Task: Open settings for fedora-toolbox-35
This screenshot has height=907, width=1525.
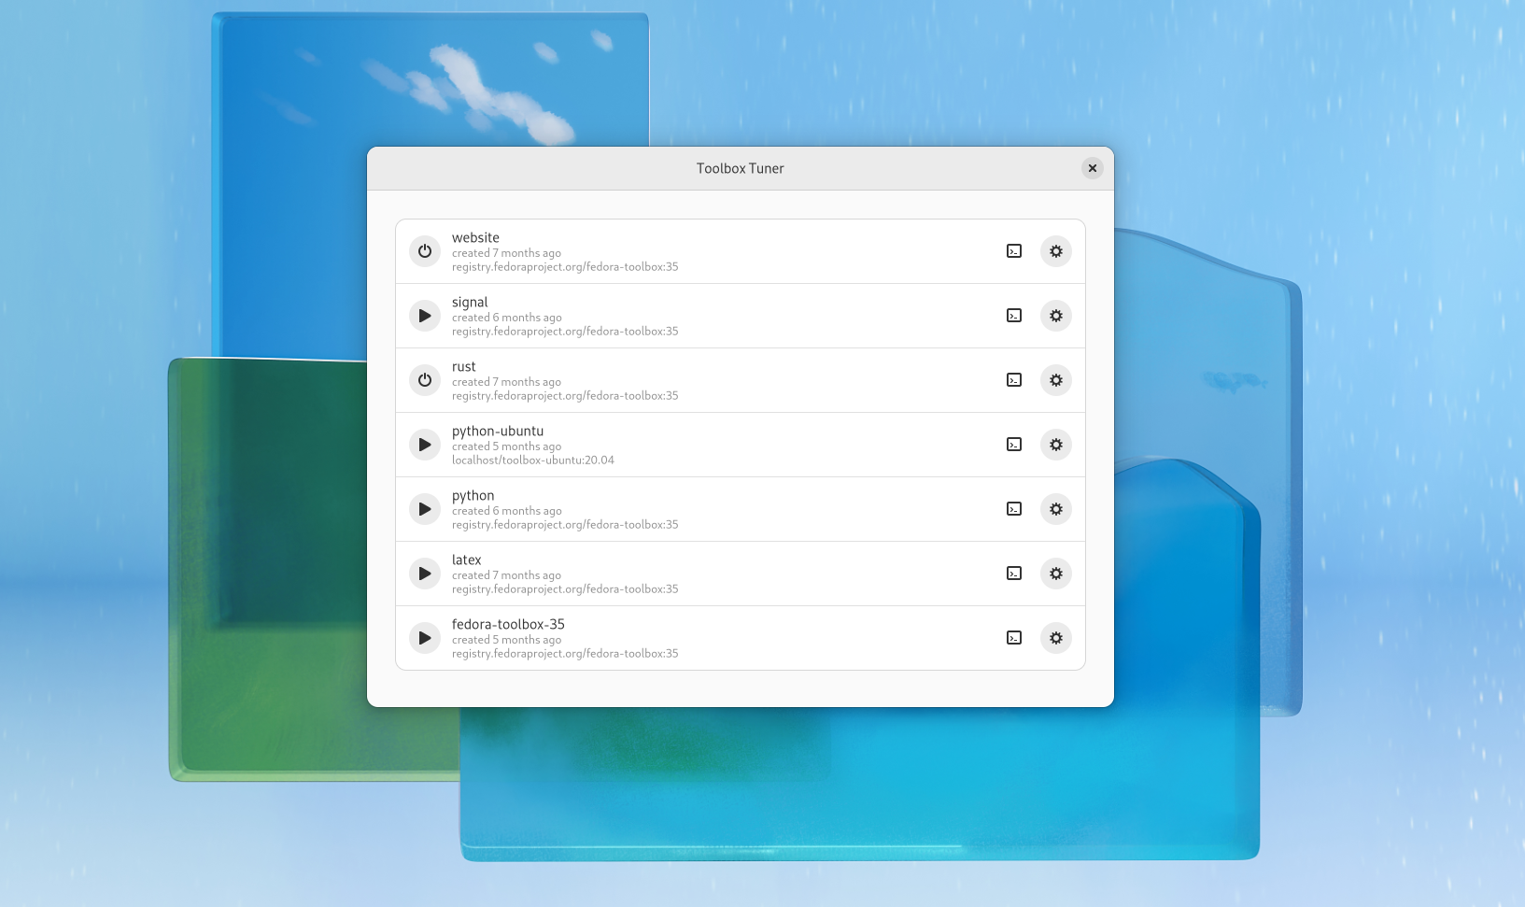Action: coord(1056,638)
